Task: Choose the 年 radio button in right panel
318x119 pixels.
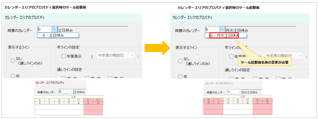Action: tap(180, 76)
